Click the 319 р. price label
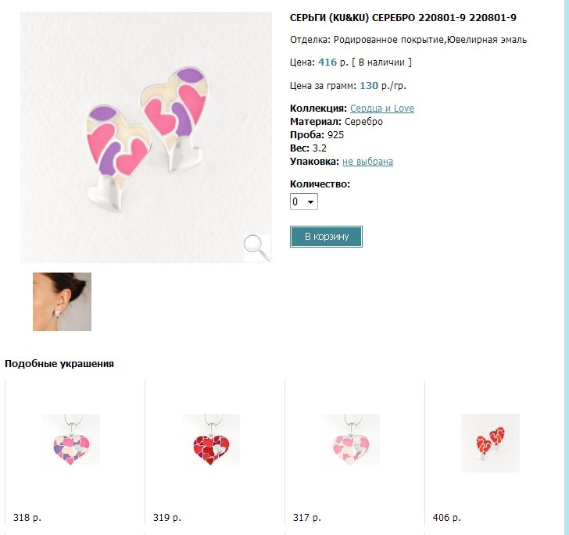This screenshot has width=569, height=535. click(167, 518)
